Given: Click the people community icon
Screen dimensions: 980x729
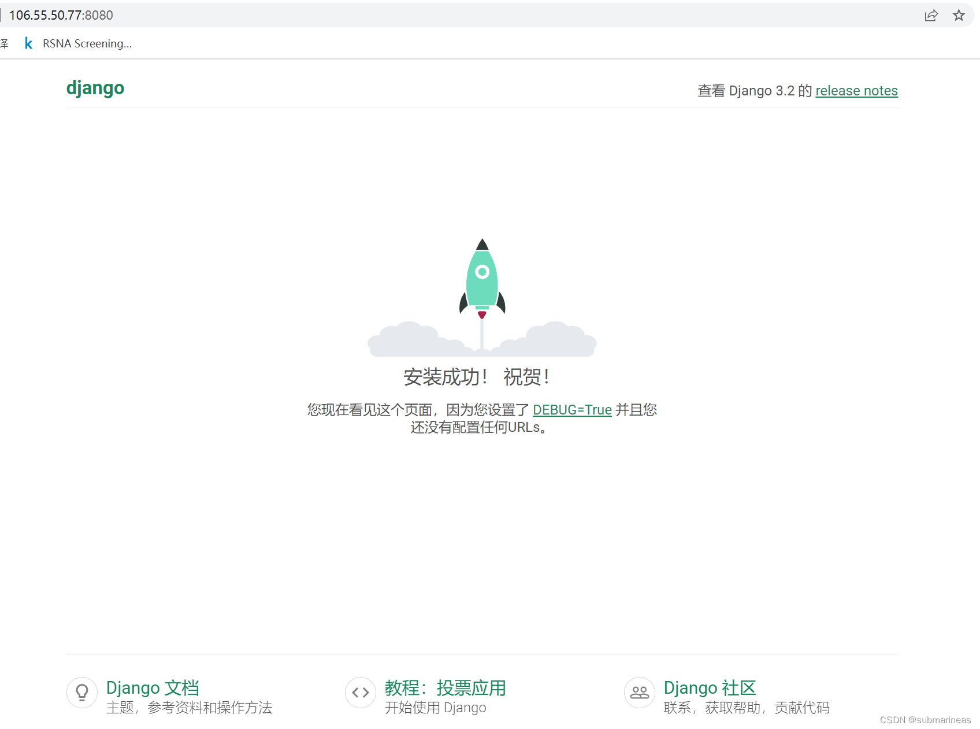Looking at the screenshot, I should [640, 692].
